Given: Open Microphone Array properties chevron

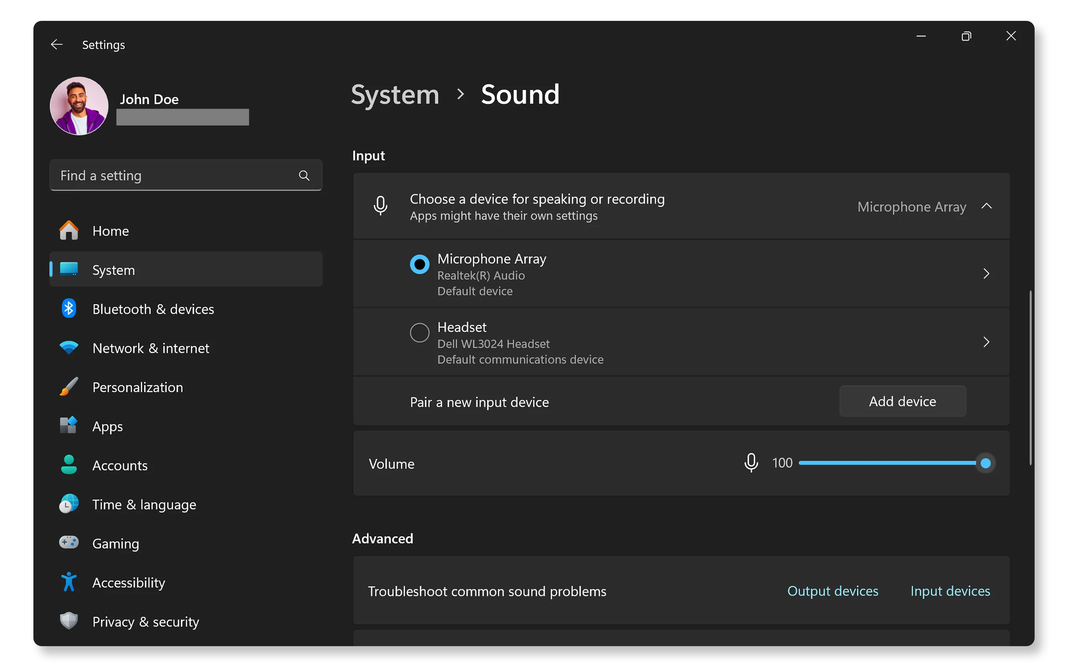Looking at the screenshot, I should (x=986, y=273).
